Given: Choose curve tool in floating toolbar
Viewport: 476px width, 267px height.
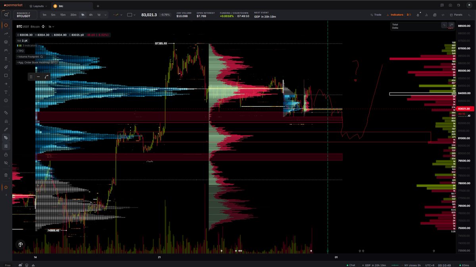Looking at the screenshot, I should [x=46, y=77].
